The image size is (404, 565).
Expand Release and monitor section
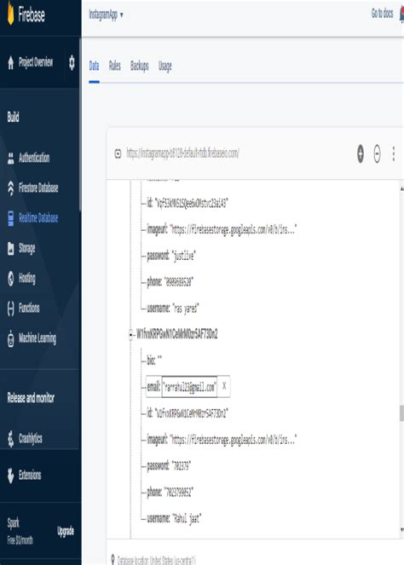point(31,398)
